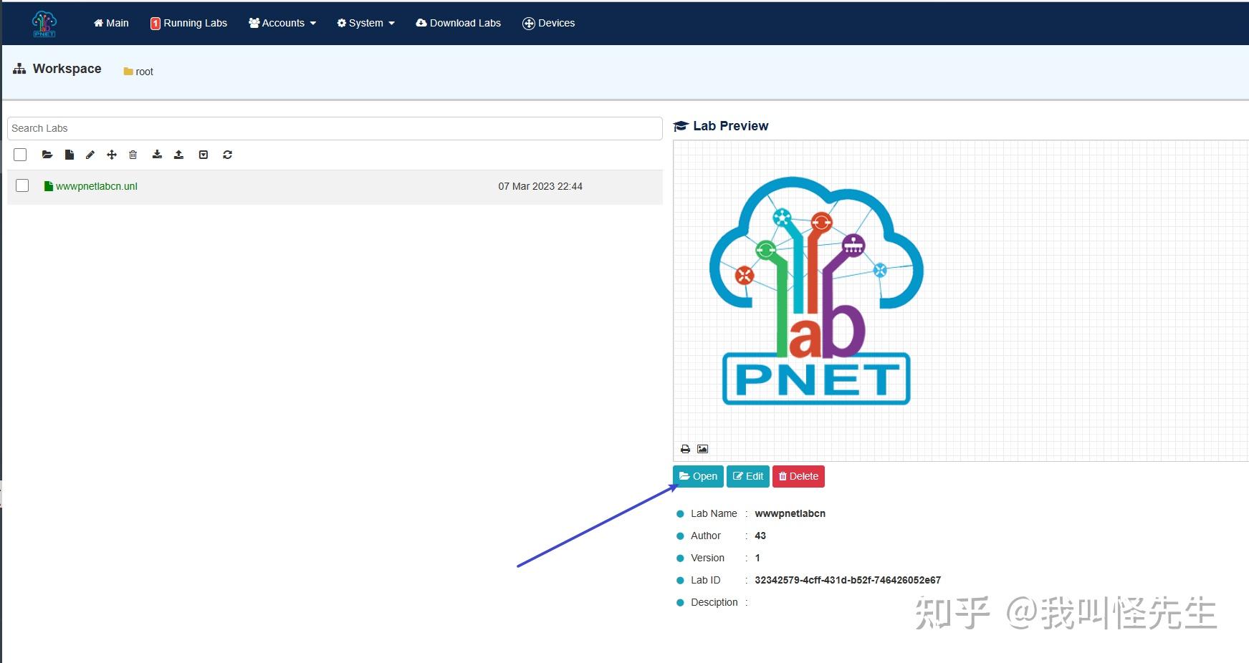Create a new lab file
The image size is (1249, 663).
(x=69, y=155)
